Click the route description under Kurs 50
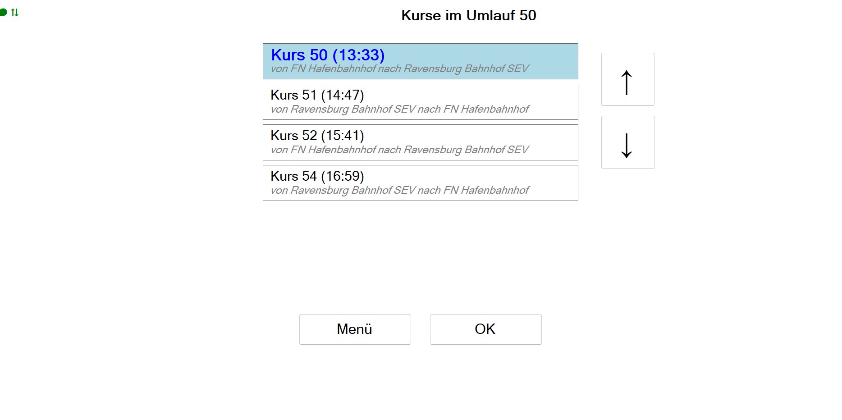Screen dimensions: 842x420 pyautogui.click(x=399, y=68)
